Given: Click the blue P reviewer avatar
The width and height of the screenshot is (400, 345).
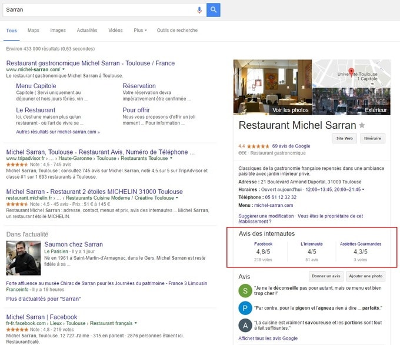Looking at the screenshot, I should pyautogui.click(x=245, y=308).
